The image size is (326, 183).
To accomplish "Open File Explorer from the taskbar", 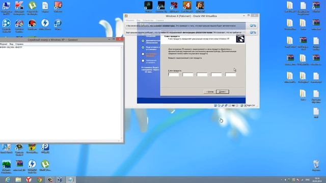I will (x=18, y=179).
